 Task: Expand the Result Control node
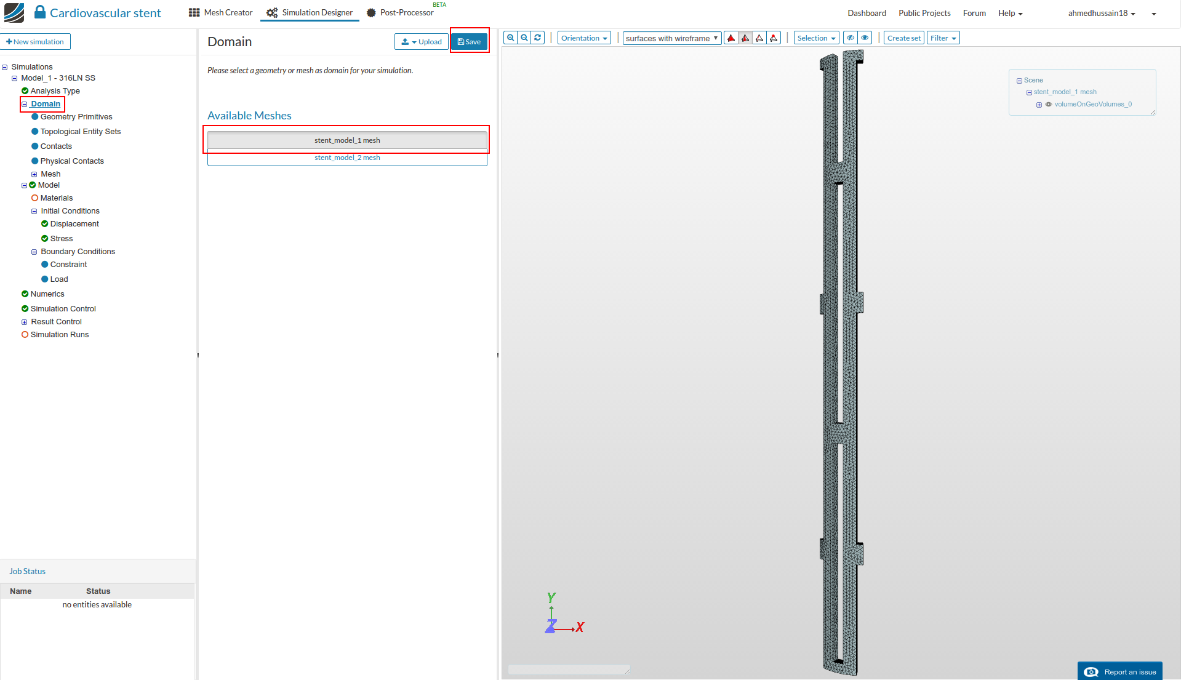coord(25,322)
